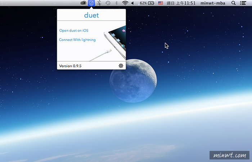The height and width of the screenshot is (162, 252).
Task: Click the clock showing 上午11:51
Action: point(181,3)
